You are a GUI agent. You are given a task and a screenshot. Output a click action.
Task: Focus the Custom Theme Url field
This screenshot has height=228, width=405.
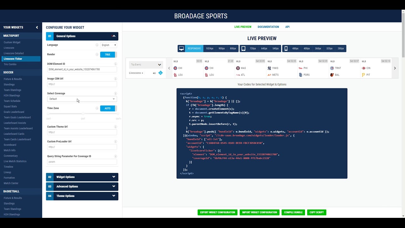click(82, 132)
